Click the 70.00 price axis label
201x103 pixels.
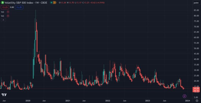click(x=196, y=26)
